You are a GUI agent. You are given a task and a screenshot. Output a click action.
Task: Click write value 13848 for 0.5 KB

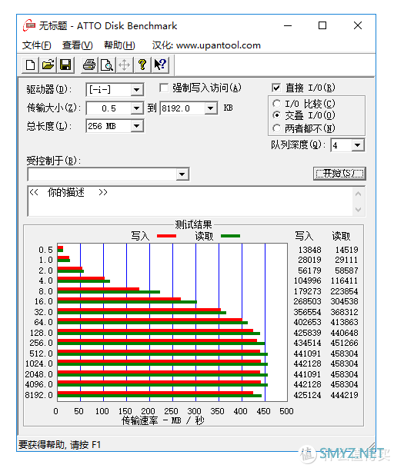coord(309,250)
